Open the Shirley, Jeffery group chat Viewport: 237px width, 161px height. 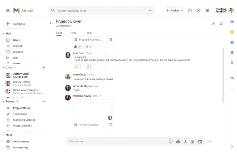[x=25, y=83]
